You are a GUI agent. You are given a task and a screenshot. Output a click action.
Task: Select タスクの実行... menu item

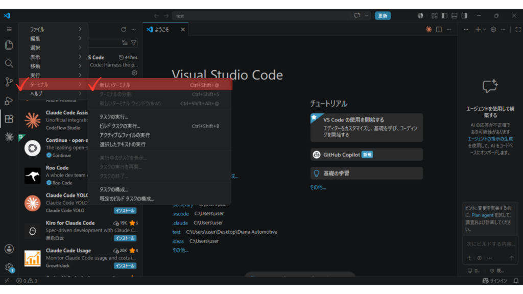click(160, 117)
